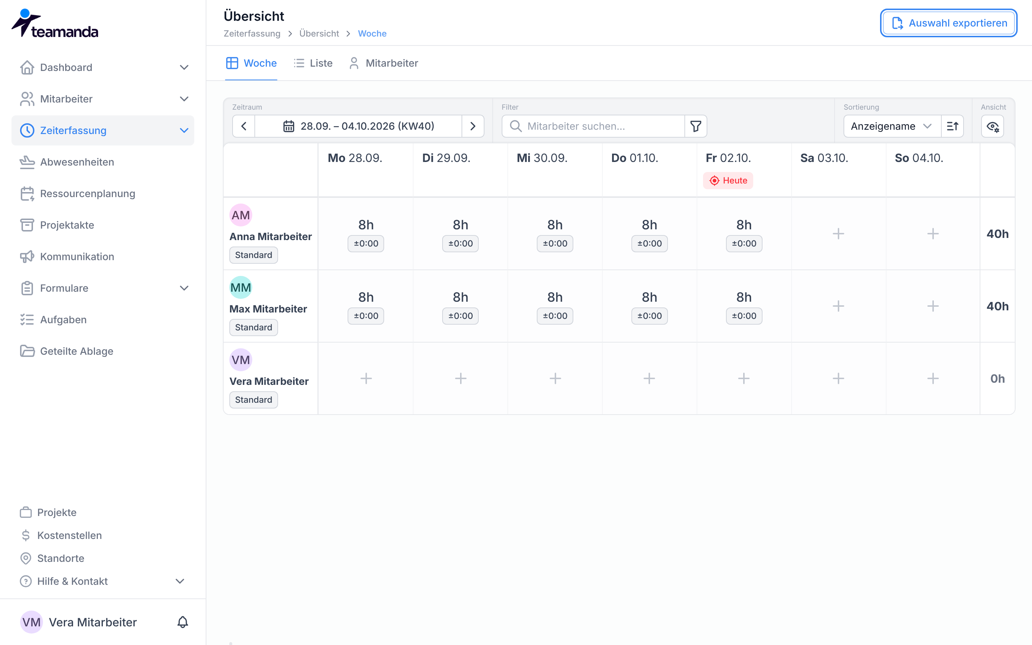Viewport: 1032px width, 645px height.
Task: Switch to the Woche tab
Action: point(251,63)
